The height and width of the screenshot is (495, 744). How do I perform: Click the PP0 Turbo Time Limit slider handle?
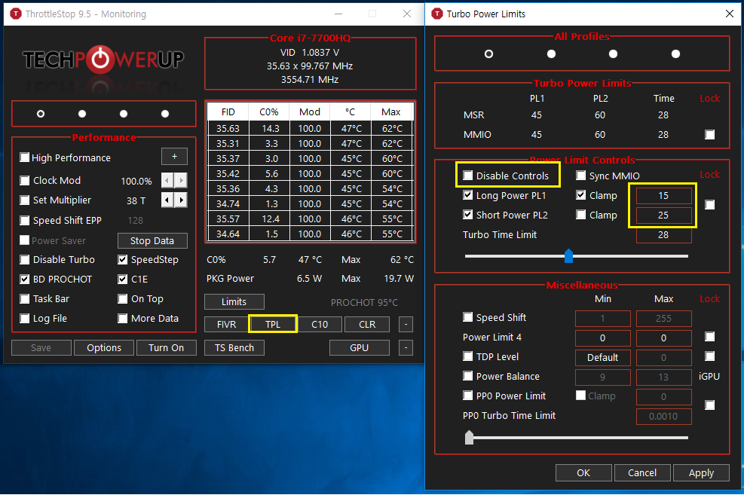[470, 437]
